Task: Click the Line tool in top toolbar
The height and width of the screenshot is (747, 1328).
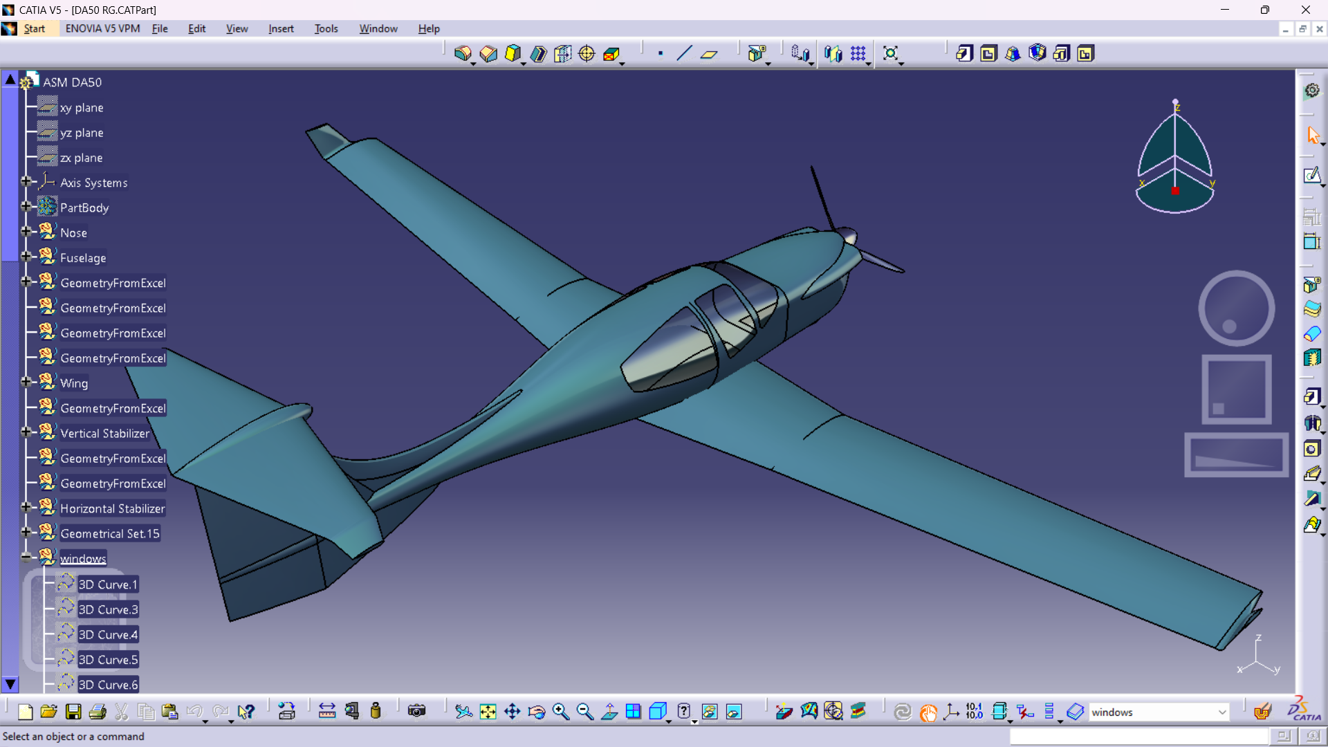Action: [684, 53]
